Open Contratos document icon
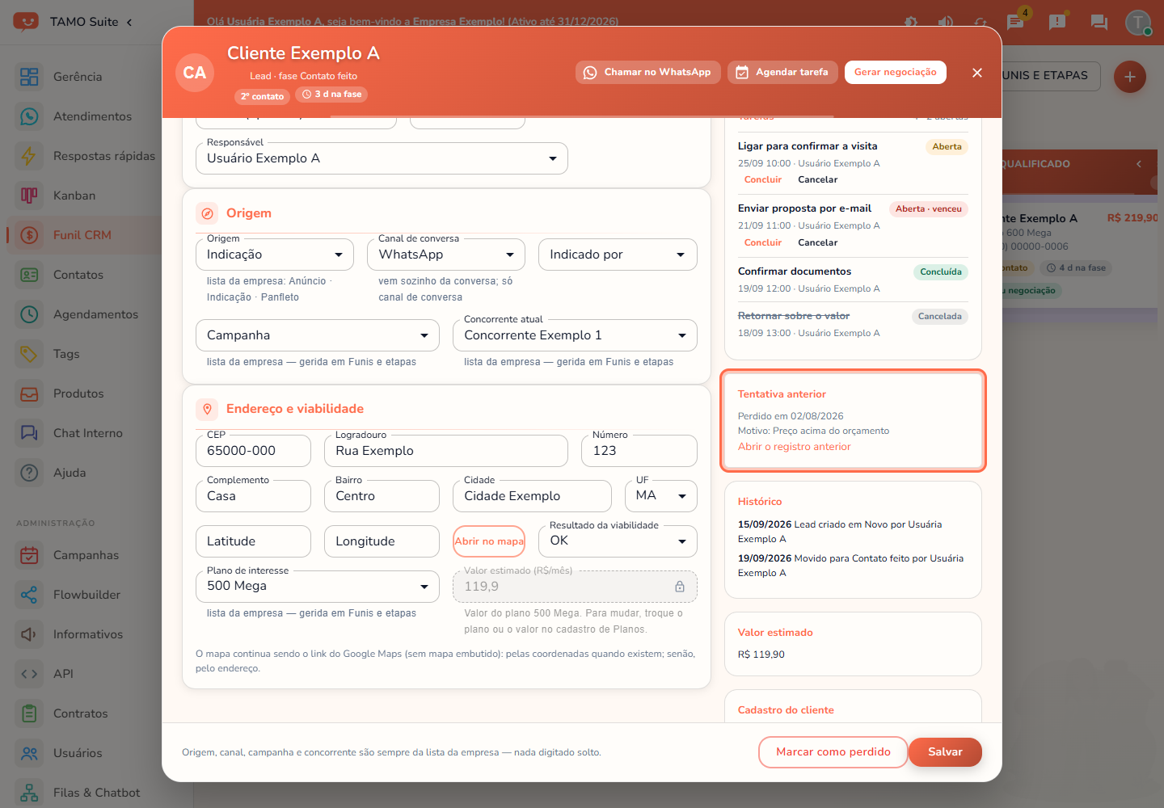1164x808 pixels. 29,713
